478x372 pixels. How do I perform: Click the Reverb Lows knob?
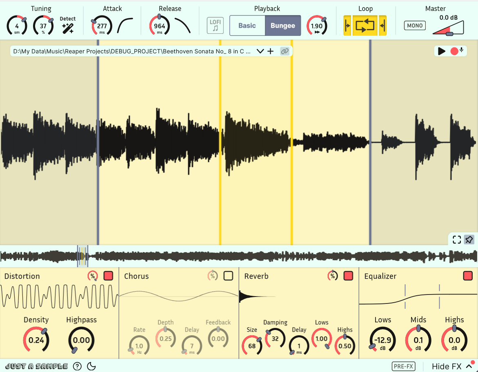[x=321, y=339]
